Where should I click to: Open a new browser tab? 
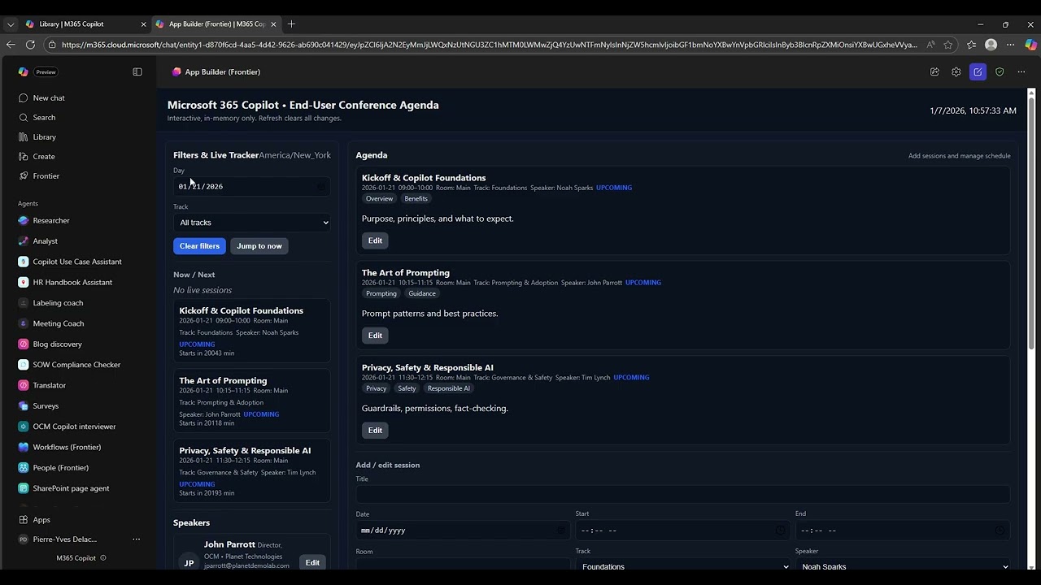pyautogui.click(x=291, y=24)
